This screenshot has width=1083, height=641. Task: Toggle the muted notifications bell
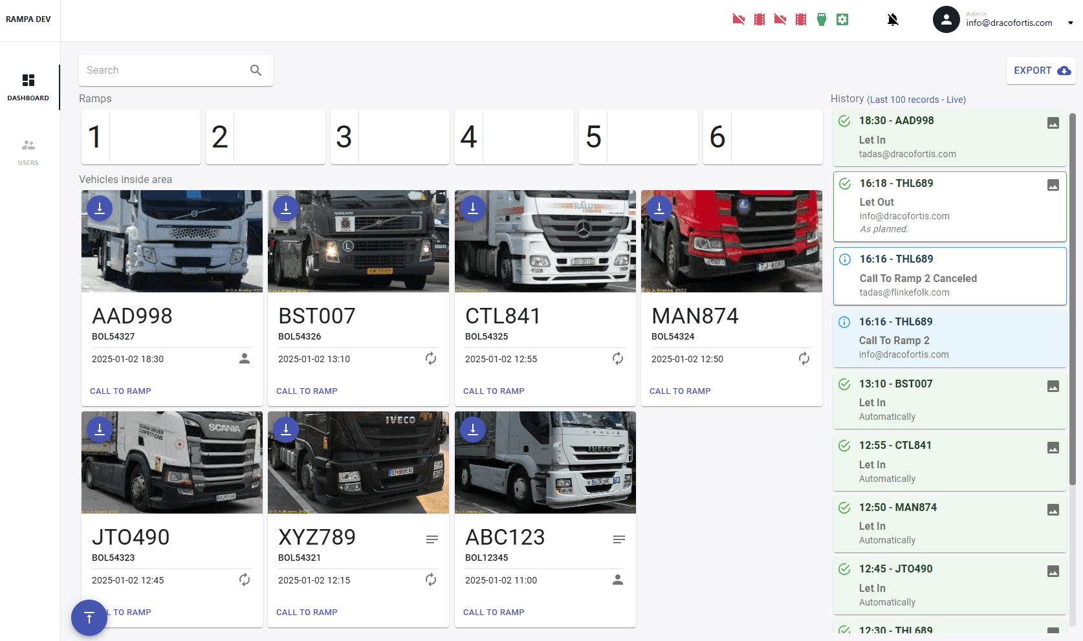pyautogui.click(x=893, y=19)
